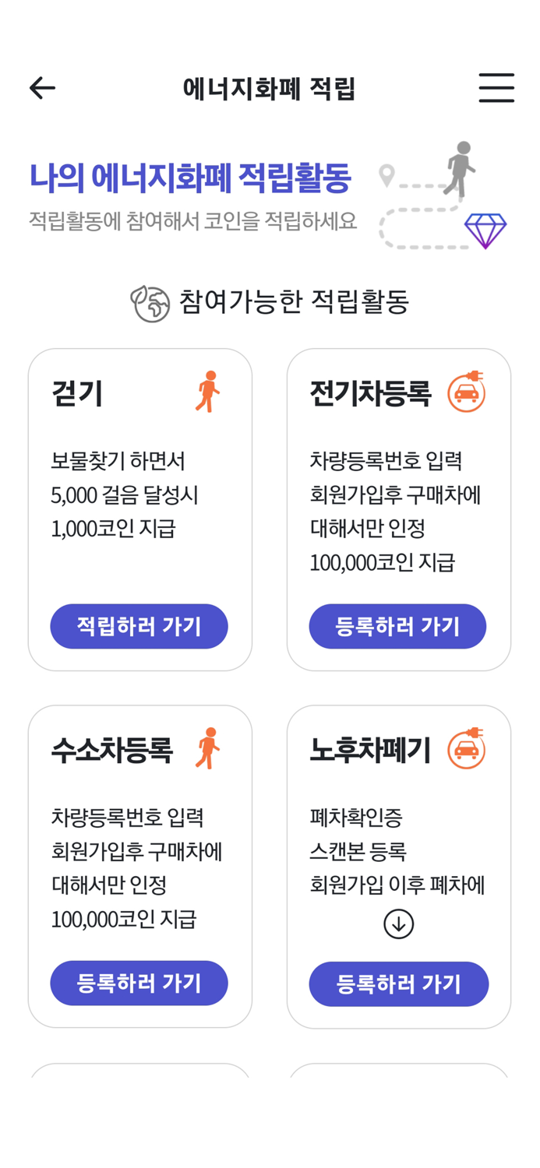Tap the back arrow at top left

tap(42, 87)
